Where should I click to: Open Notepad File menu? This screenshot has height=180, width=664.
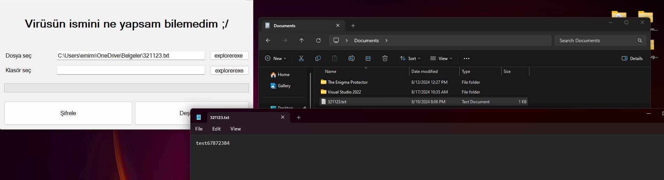coord(199,129)
